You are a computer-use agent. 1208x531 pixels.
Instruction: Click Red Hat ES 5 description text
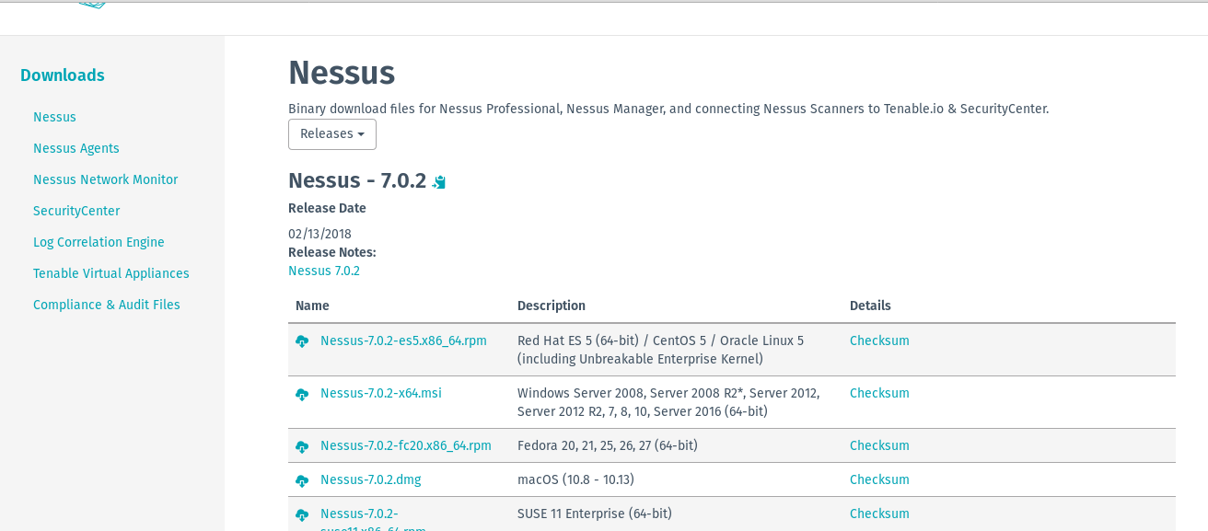(x=660, y=350)
